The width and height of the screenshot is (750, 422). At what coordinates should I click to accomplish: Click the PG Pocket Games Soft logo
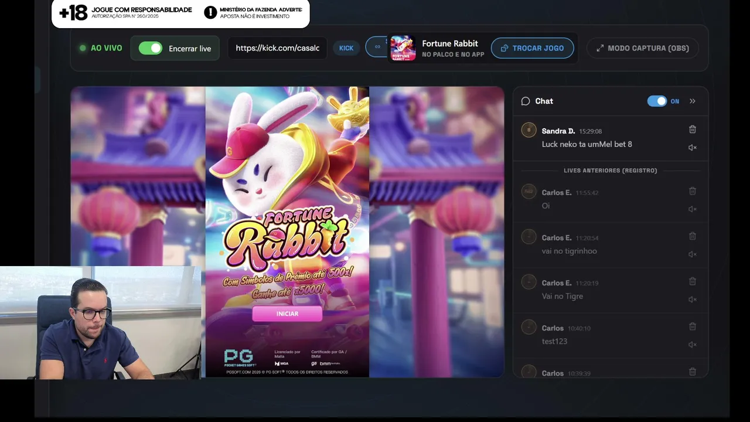click(239, 358)
